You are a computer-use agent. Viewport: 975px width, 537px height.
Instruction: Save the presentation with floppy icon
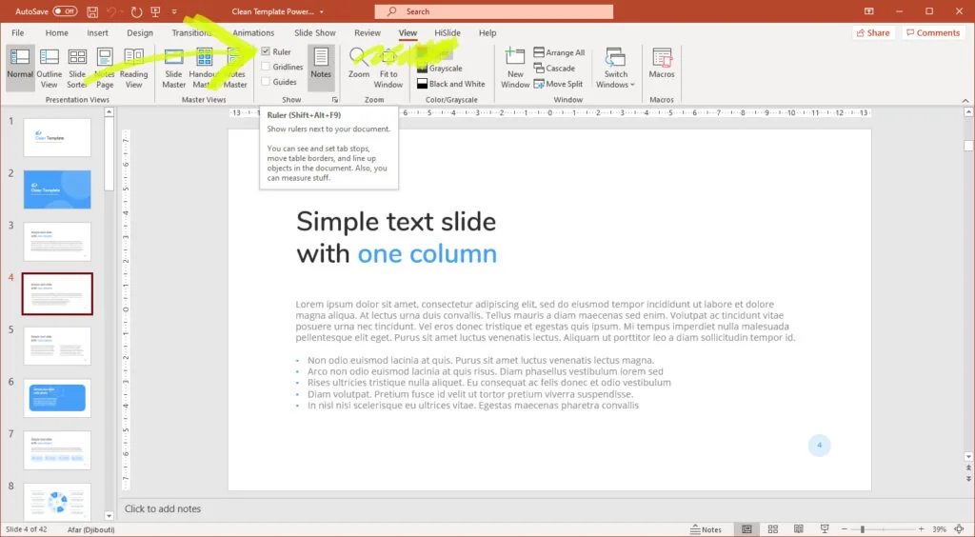92,11
